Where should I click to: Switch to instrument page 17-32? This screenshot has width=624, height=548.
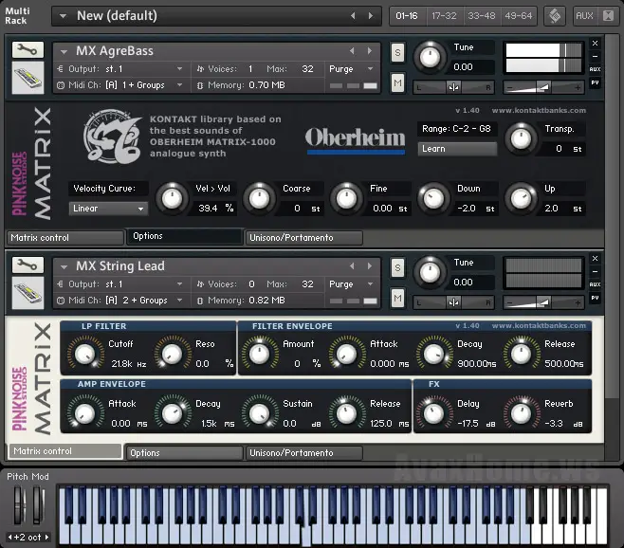444,15
